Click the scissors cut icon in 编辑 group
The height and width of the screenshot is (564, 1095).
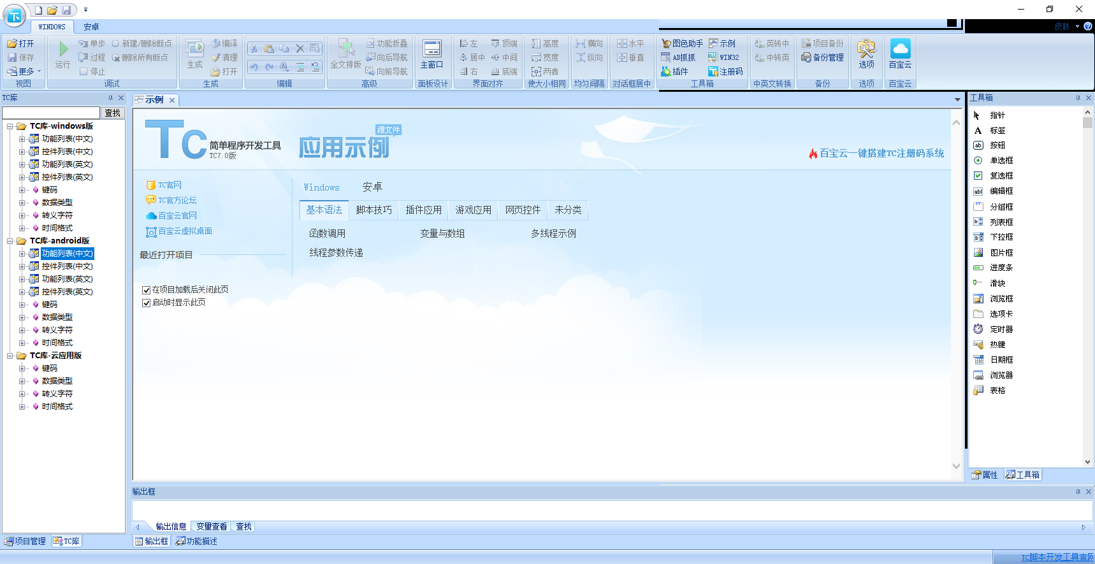254,48
